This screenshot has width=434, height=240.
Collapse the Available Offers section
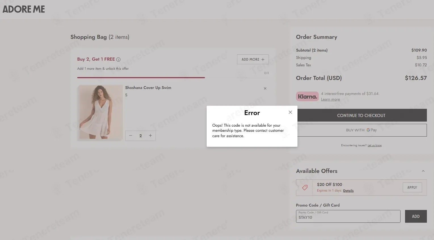pyautogui.click(x=423, y=171)
